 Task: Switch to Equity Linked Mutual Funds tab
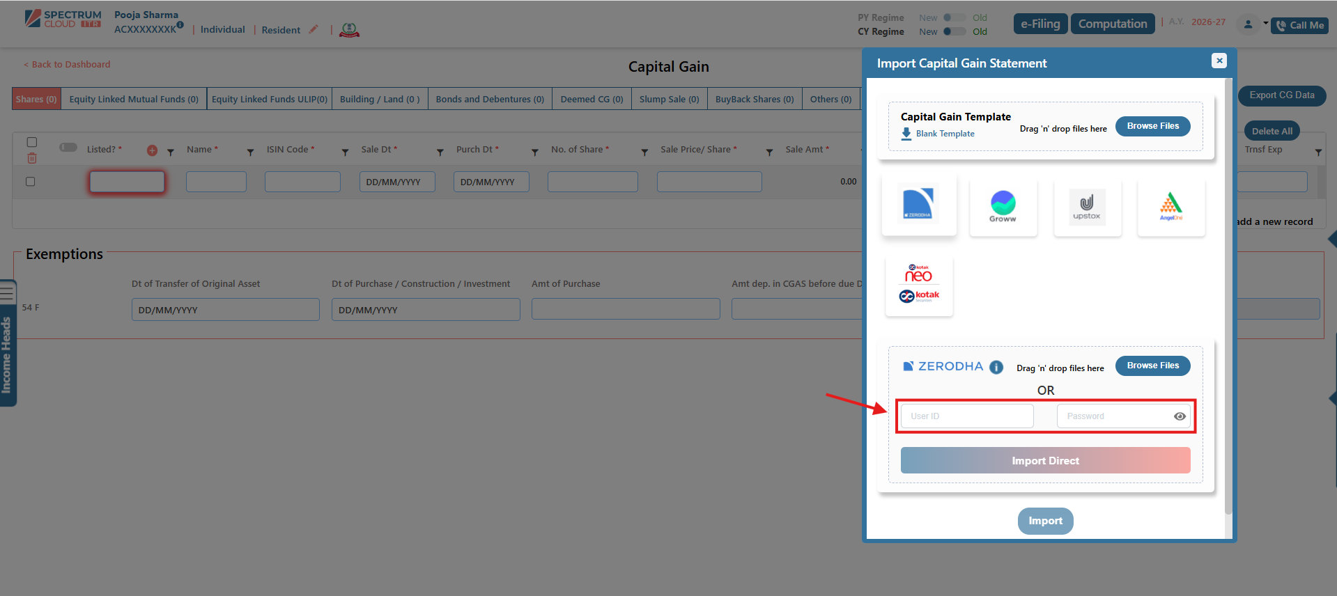[134, 99]
